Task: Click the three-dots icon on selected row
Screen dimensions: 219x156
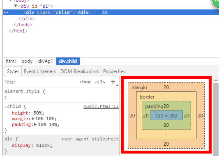Action: [6, 12]
